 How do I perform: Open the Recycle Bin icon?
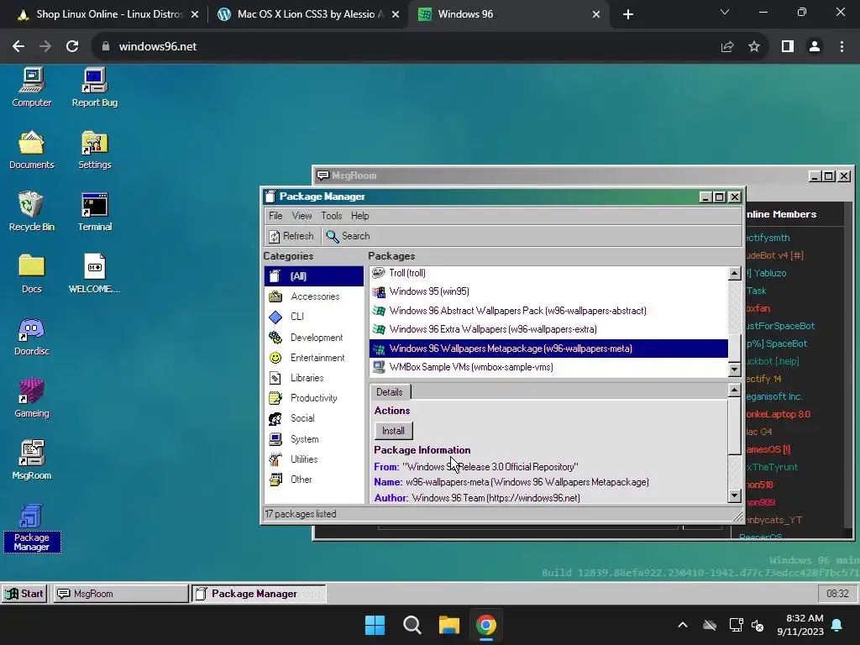pyautogui.click(x=31, y=212)
